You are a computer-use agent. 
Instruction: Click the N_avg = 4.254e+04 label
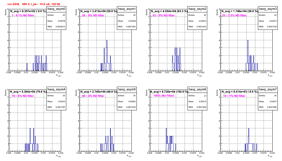(169, 11)
